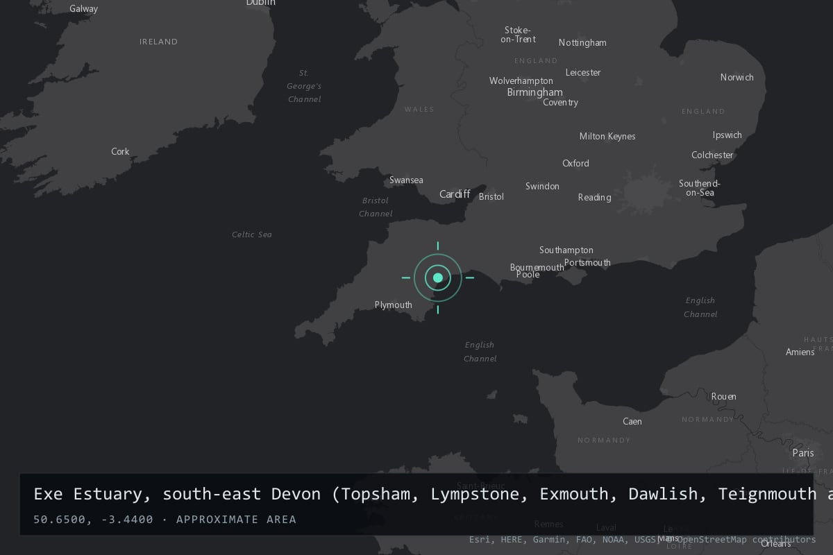Click the Rennes label

[x=548, y=524]
